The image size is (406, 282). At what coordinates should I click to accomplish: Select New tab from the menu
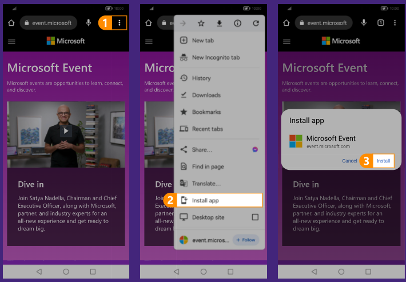pos(220,41)
